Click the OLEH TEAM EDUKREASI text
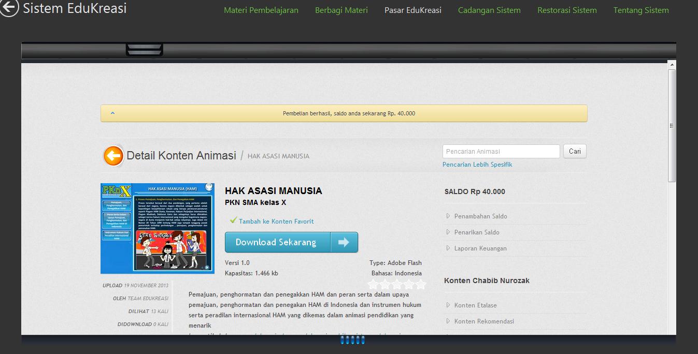This screenshot has width=698, height=354. (x=140, y=299)
